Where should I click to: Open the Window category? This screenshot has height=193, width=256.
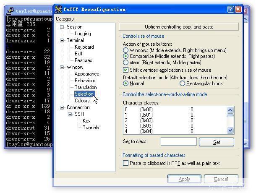click(x=75, y=67)
